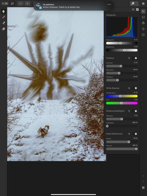The height and width of the screenshot is (196, 147).
Task: Pin the studio panel open
Action: (137, 10)
